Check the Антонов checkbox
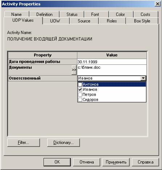 click(80, 84)
